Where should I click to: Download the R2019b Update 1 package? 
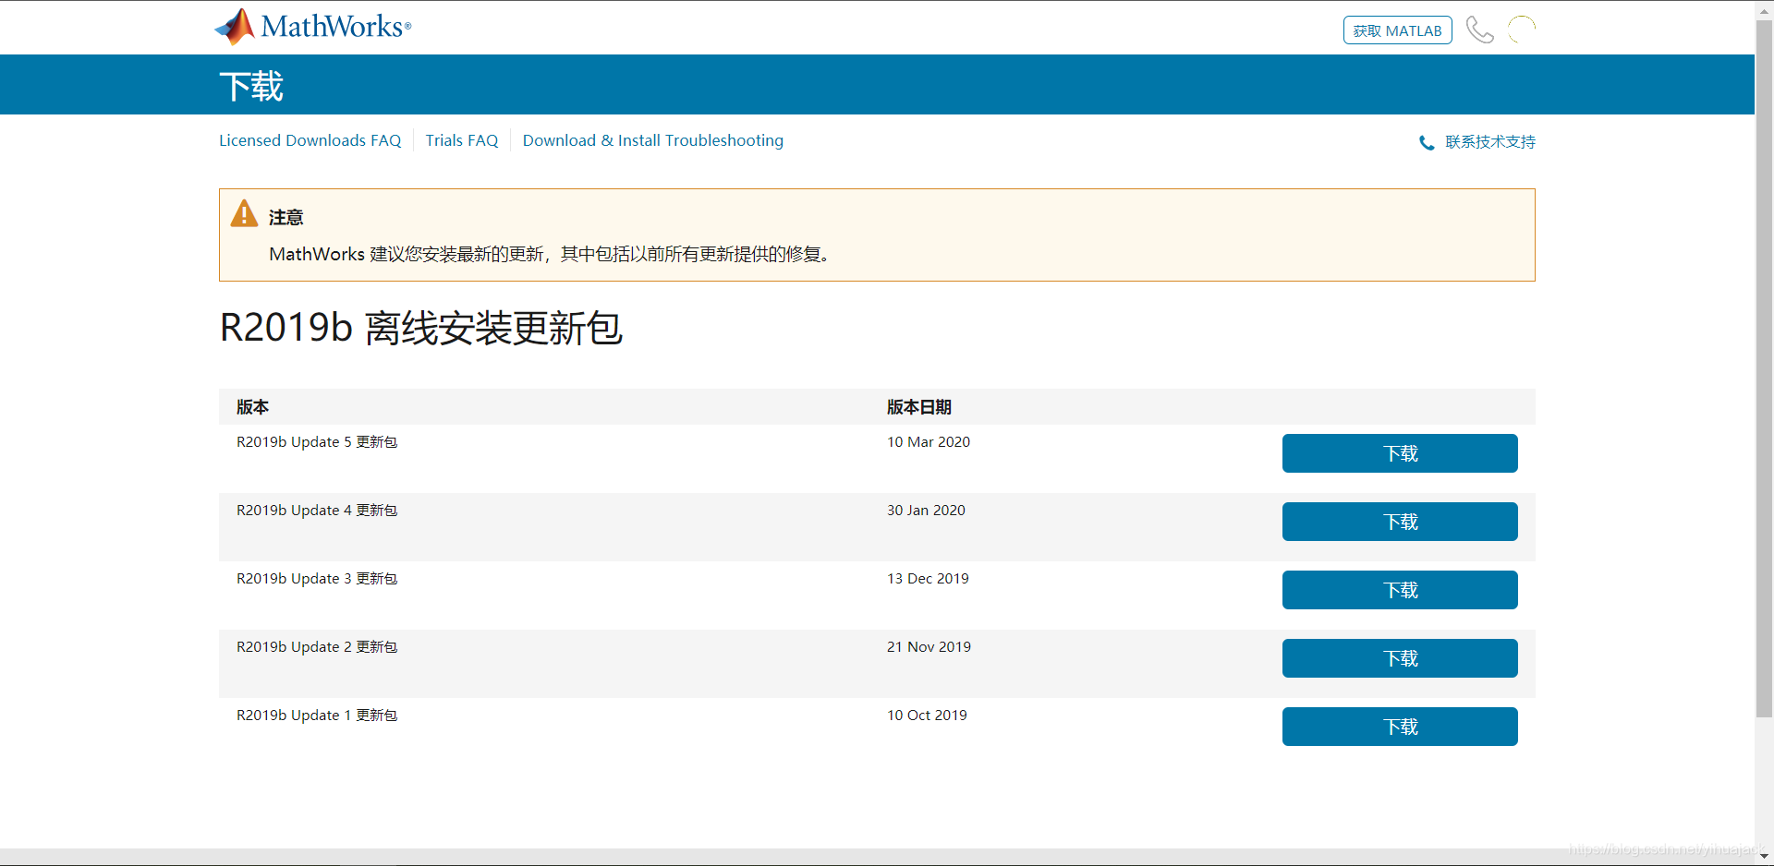click(1399, 727)
